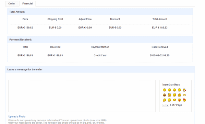The height and width of the screenshot is (124, 205).
Task: Insert the fourth smiley in the top row
Action: pos(179,90)
